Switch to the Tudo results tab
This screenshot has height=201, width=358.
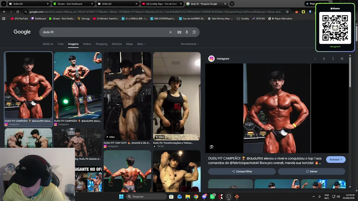click(60, 44)
